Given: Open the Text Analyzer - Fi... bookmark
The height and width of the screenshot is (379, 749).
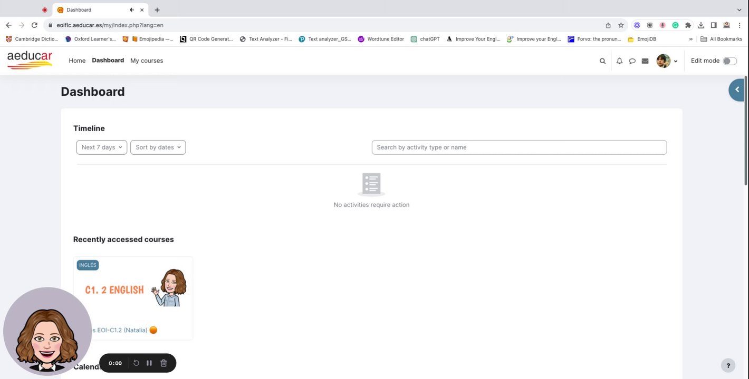Looking at the screenshot, I should (266, 39).
